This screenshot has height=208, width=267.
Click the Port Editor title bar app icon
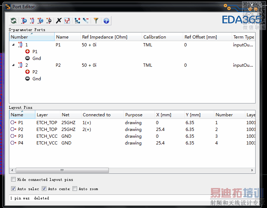(x=8, y=7)
